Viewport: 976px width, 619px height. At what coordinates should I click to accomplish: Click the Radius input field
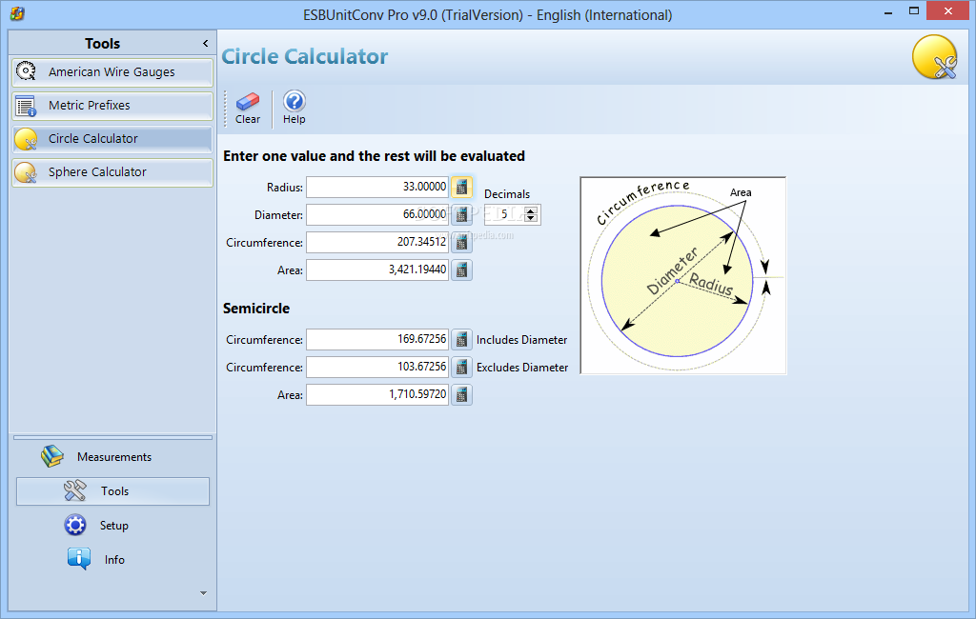(377, 187)
